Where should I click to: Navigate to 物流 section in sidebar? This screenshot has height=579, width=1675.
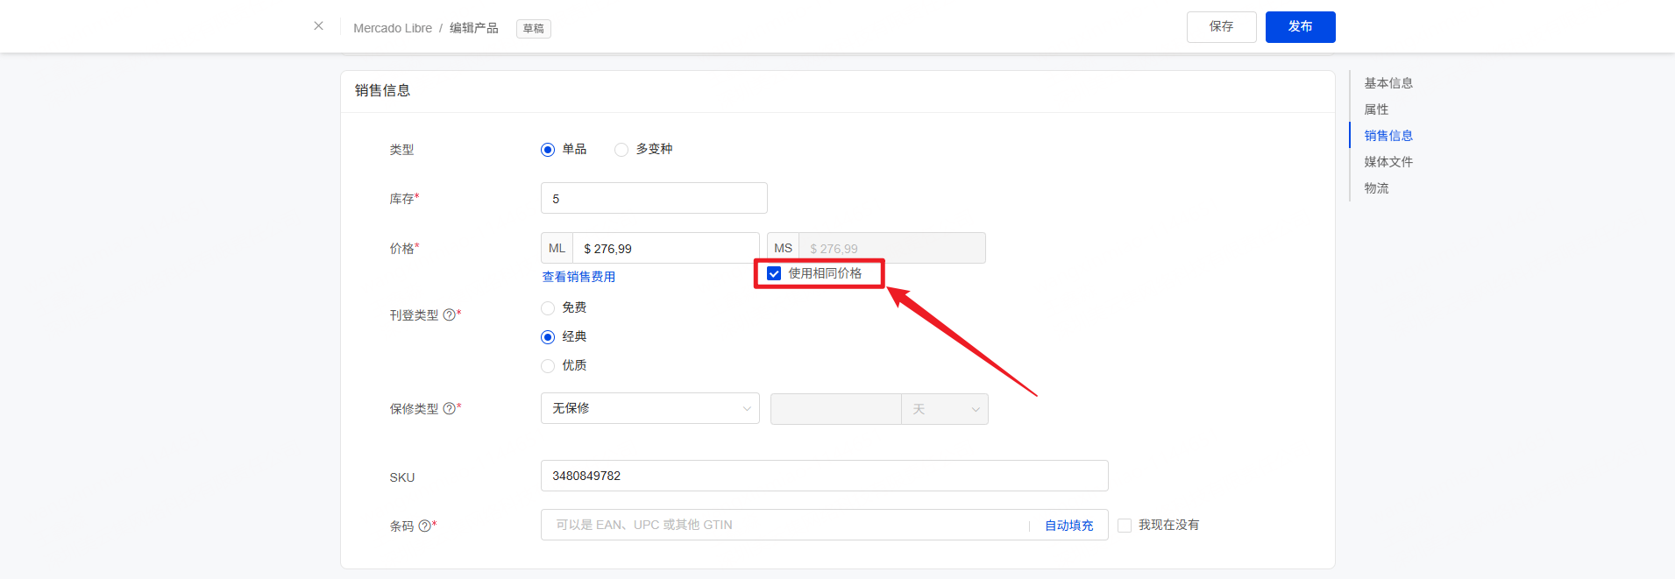(x=1376, y=188)
